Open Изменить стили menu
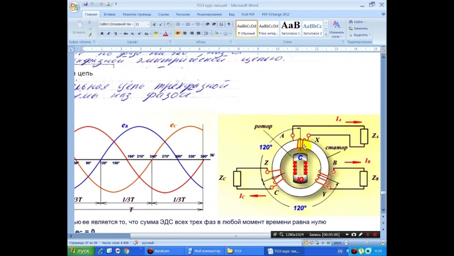This screenshot has width=454, height=256. click(336, 29)
